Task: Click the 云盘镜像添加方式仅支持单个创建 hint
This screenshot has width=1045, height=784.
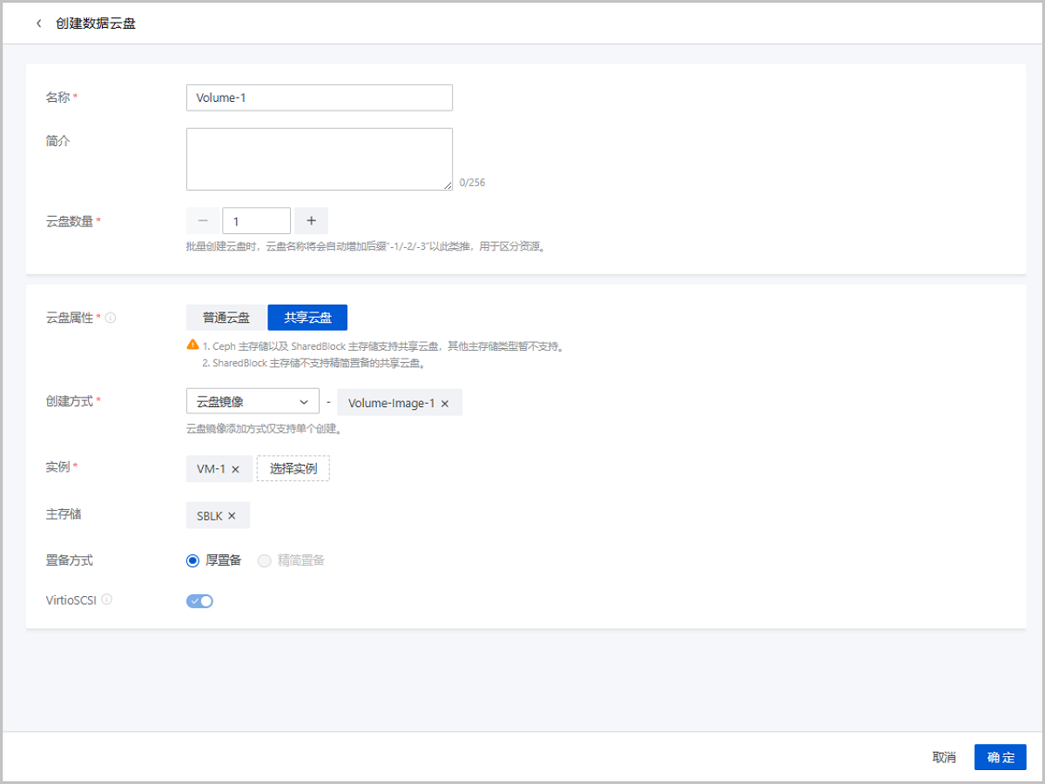Action: click(x=263, y=429)
